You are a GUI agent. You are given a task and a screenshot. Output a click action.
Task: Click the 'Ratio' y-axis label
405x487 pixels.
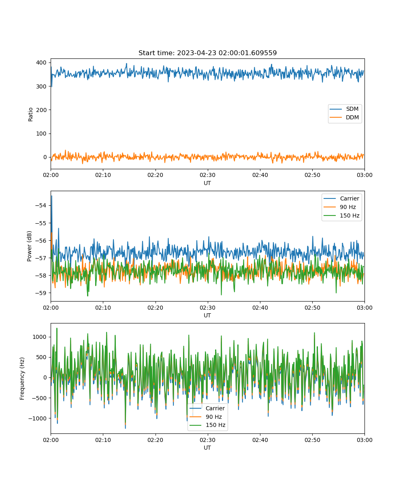click(x=31, y=114)
